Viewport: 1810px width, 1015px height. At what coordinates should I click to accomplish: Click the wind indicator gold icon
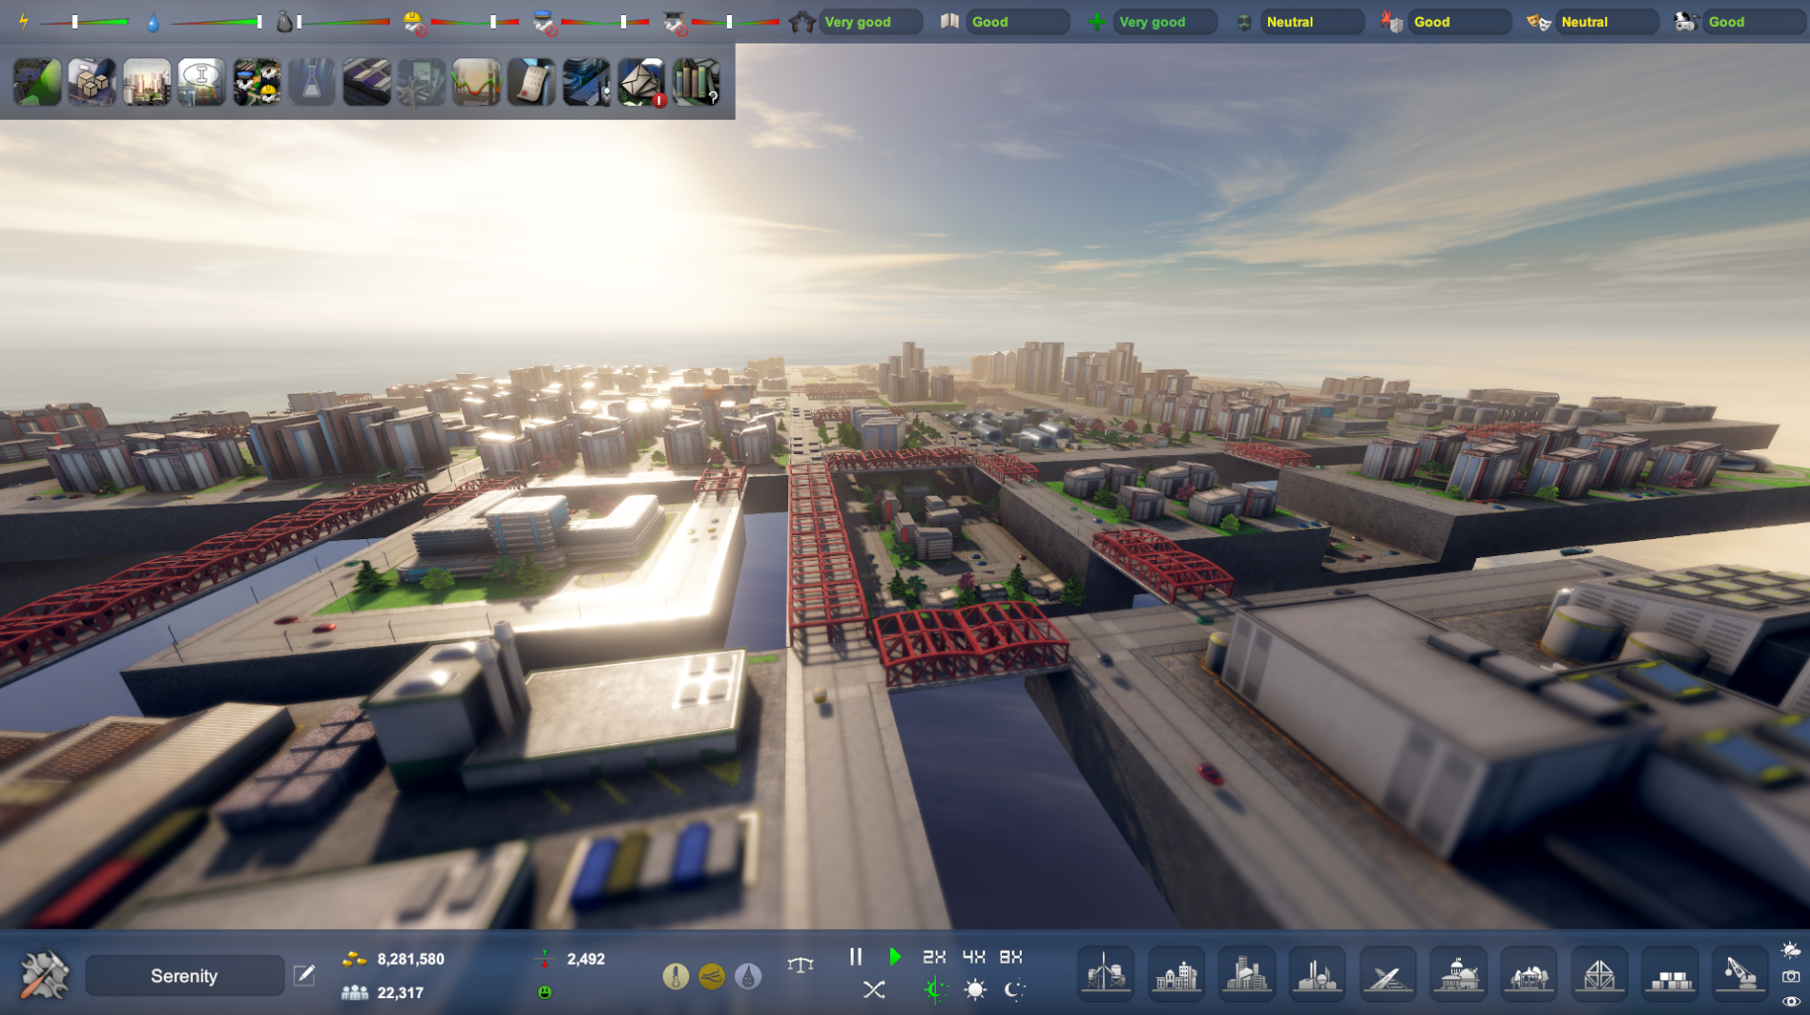click(x=712, y=976)
